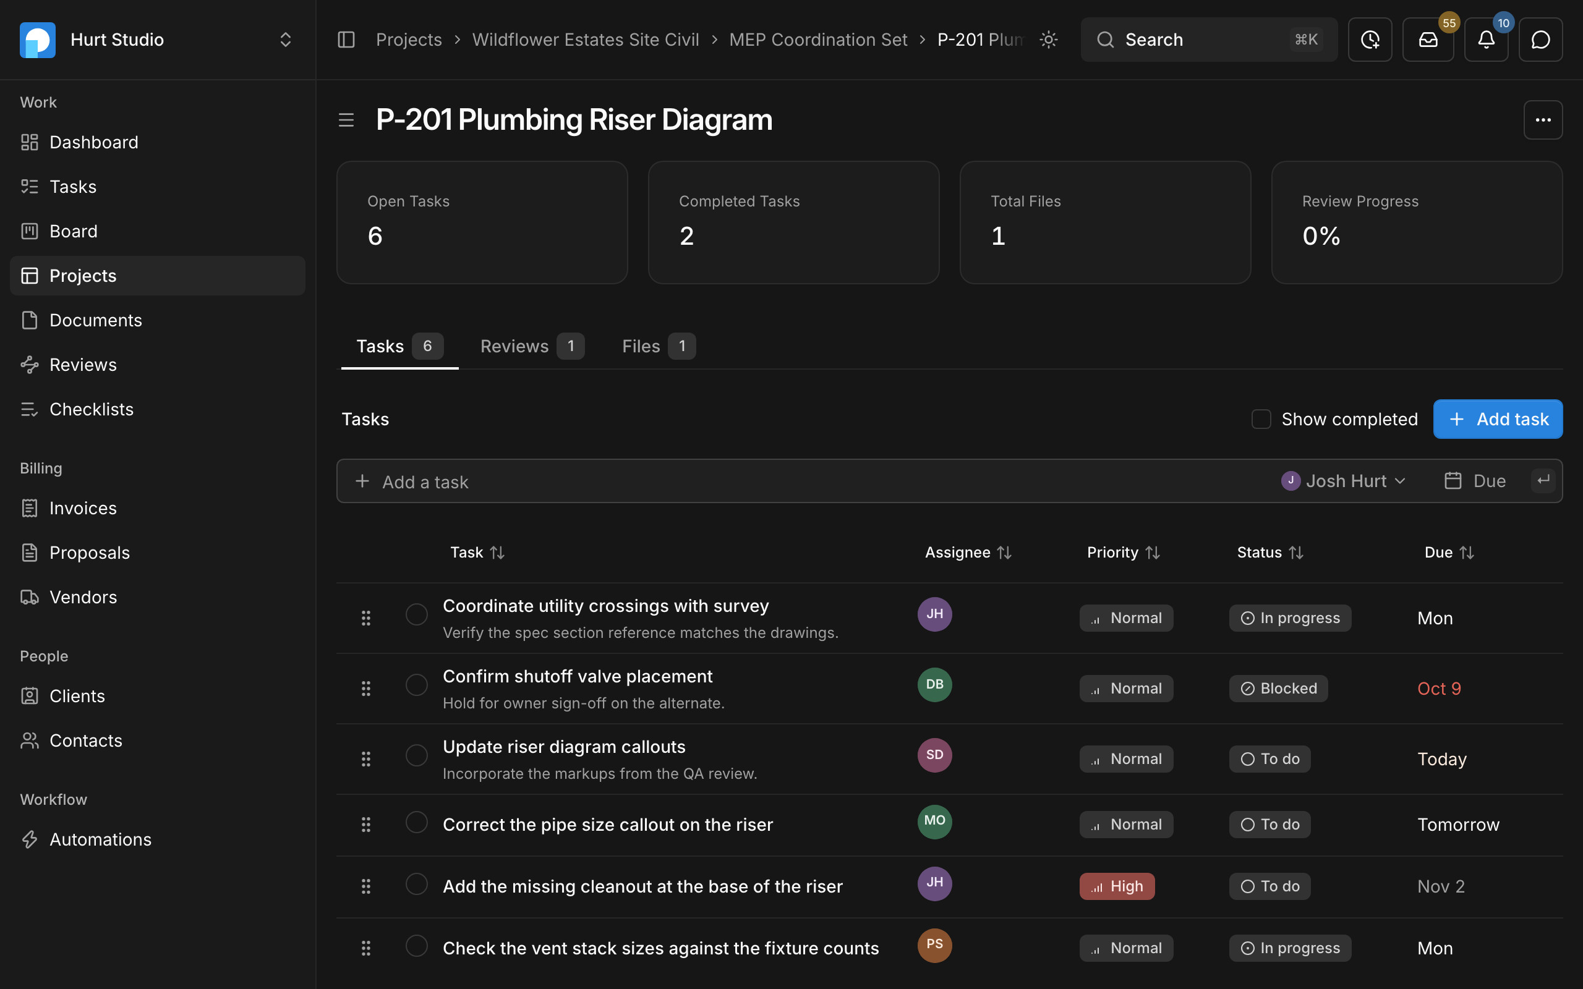Mark Add the missing cleanout task complete
Image resolution: width=1583 pixels, height=989 pixels.
[x=416, y=884]
